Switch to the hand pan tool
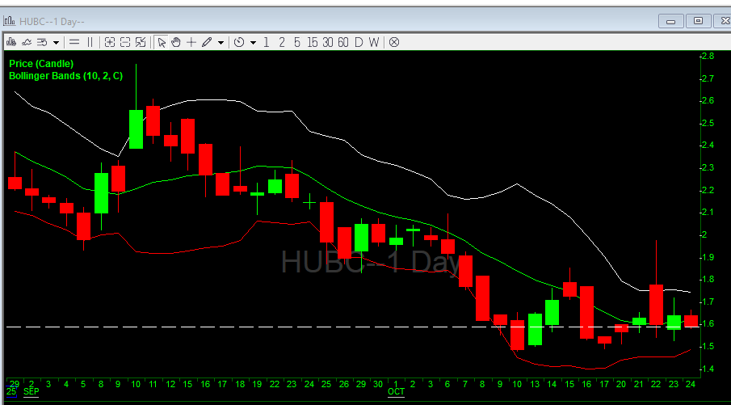Screen dimensions: 731x405 pos(176,42)
